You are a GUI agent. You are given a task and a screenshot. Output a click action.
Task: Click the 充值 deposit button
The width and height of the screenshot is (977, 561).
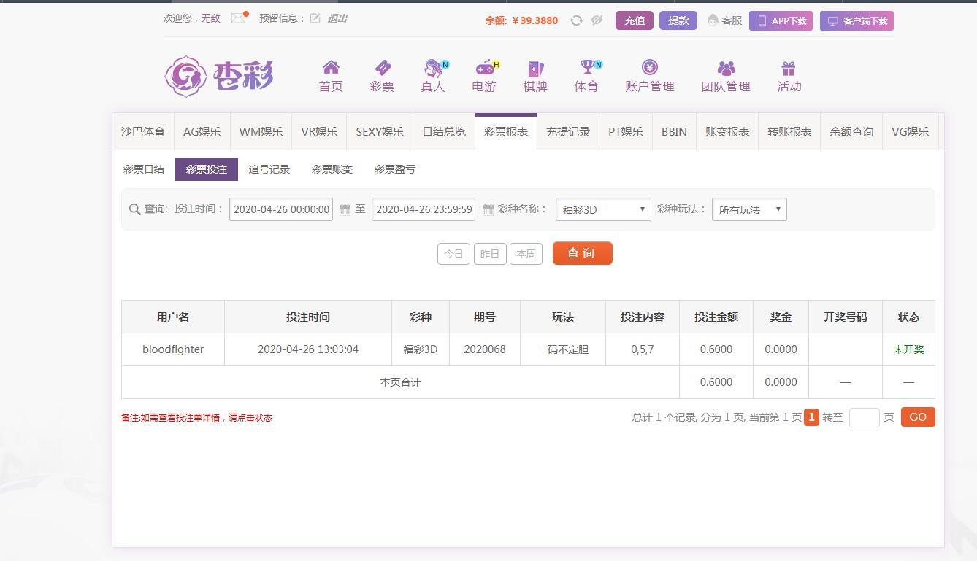point(635,20)
